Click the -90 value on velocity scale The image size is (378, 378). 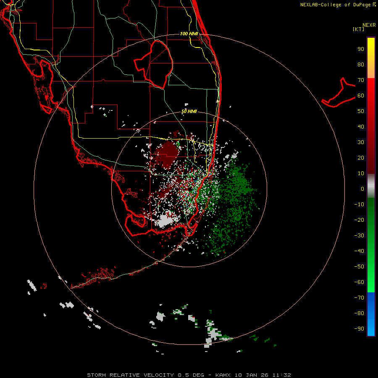tap(359, 328)
